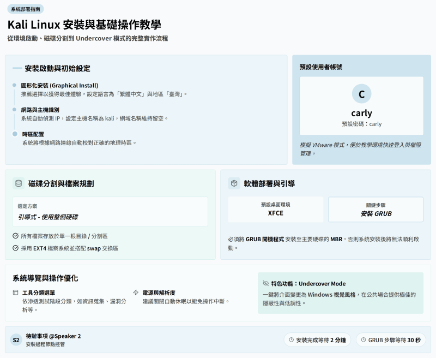
Task: Open the 特色功能：Undercover Mode panel
Action: [x=341, y=293]
